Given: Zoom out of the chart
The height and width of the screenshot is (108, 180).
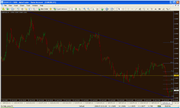Looking at the screenshot, I should (x=88, y=9).
